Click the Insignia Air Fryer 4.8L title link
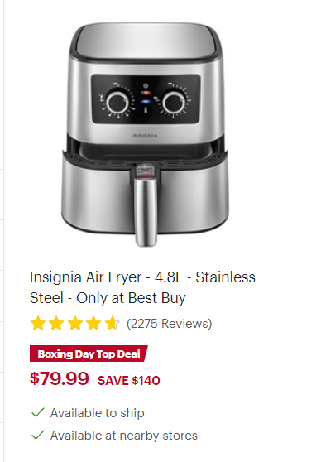Screen dimensions: 321x462 click(142, 287)
